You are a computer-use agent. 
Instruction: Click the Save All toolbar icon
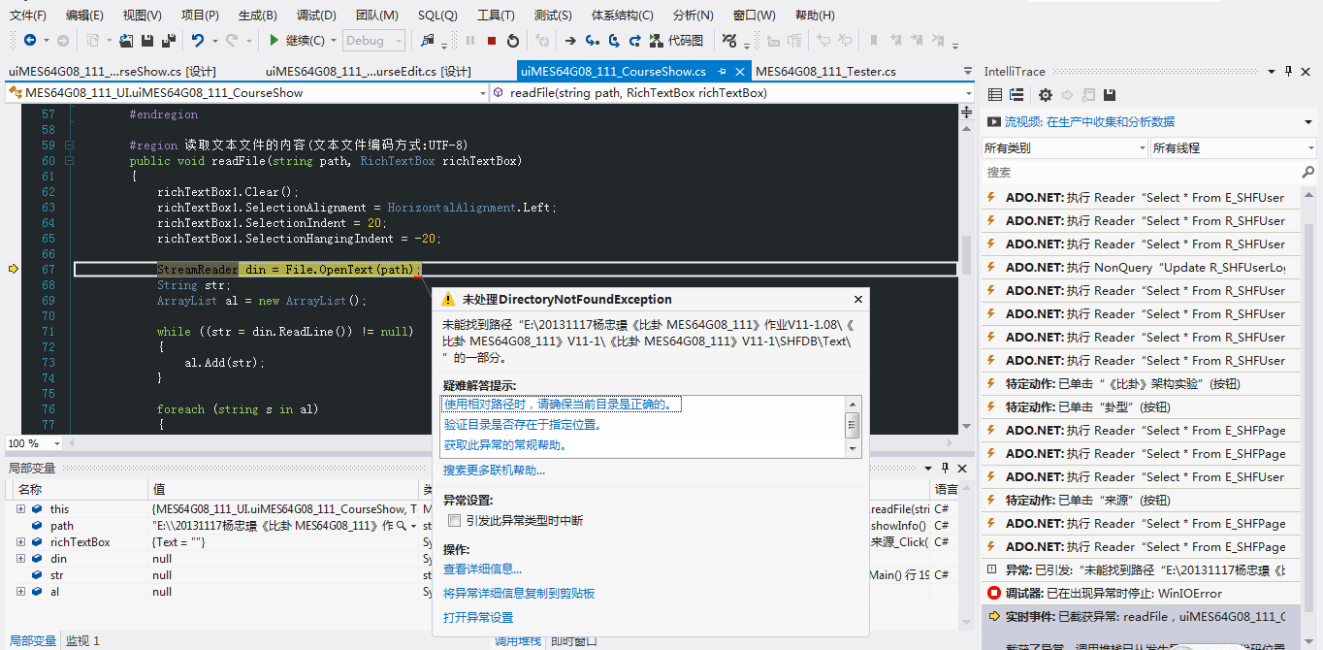[168, 40]
